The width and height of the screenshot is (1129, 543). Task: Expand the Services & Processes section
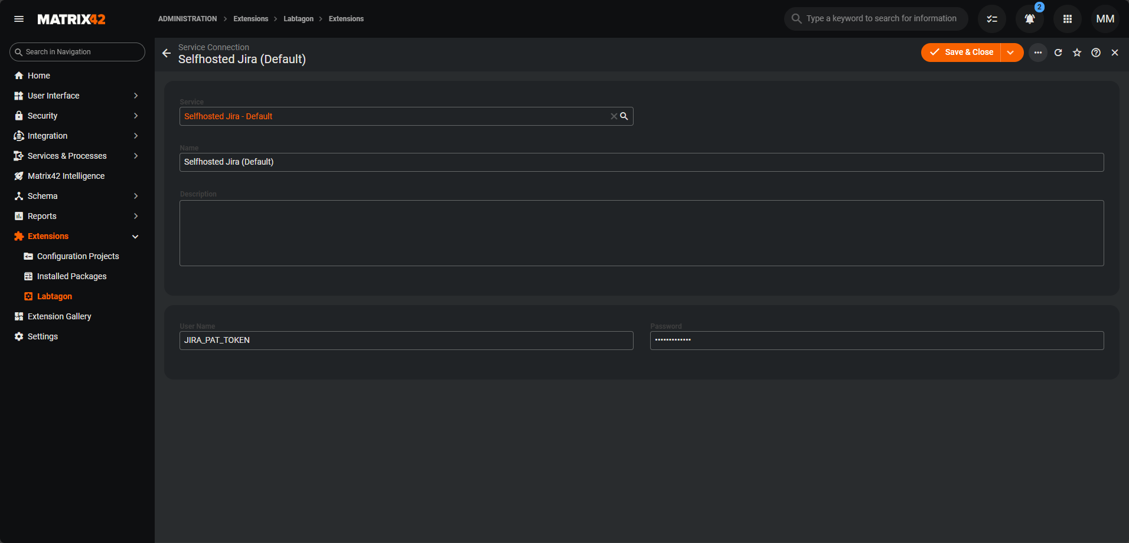136,156
